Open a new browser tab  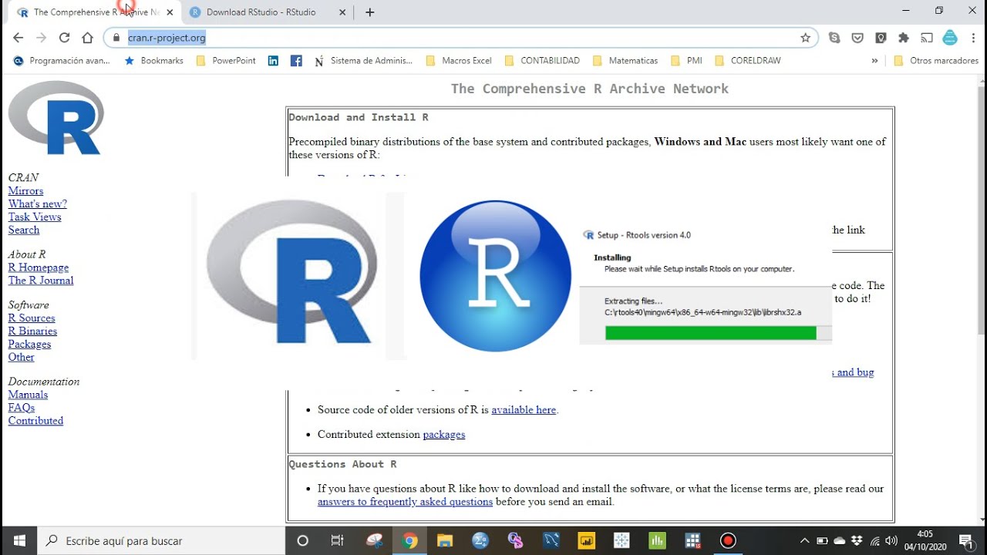(x=370, y=12)
